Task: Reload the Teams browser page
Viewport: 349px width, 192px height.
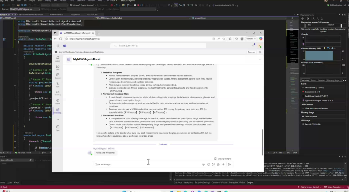Action: pos(60,39)
